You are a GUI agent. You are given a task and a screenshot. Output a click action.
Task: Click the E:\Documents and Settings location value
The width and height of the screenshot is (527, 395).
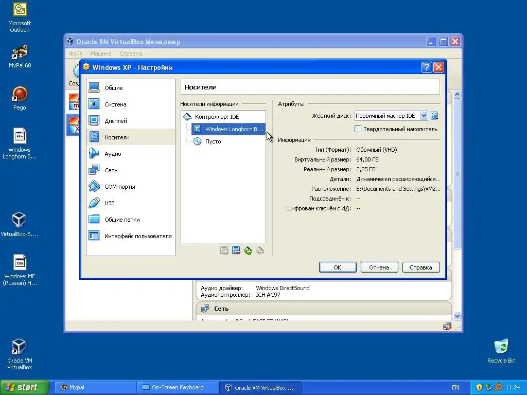pos(398,189)
